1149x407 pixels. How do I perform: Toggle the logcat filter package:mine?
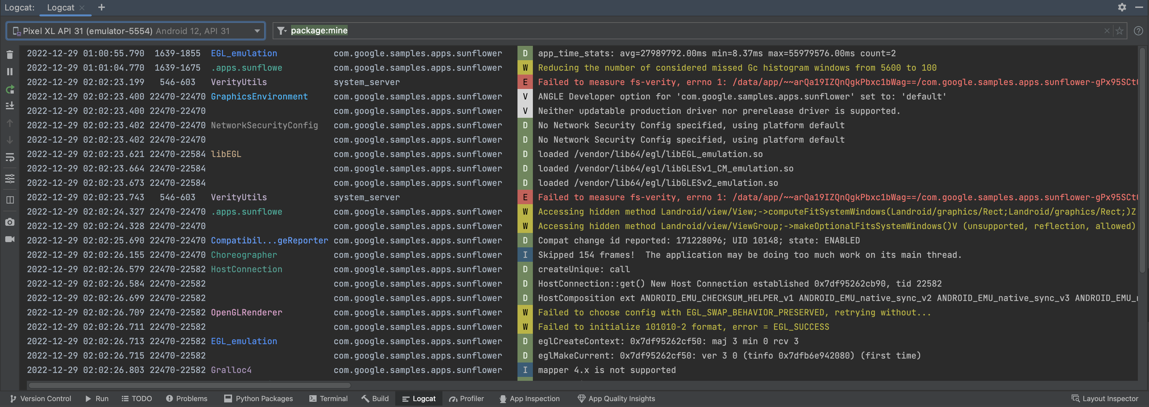319,31
